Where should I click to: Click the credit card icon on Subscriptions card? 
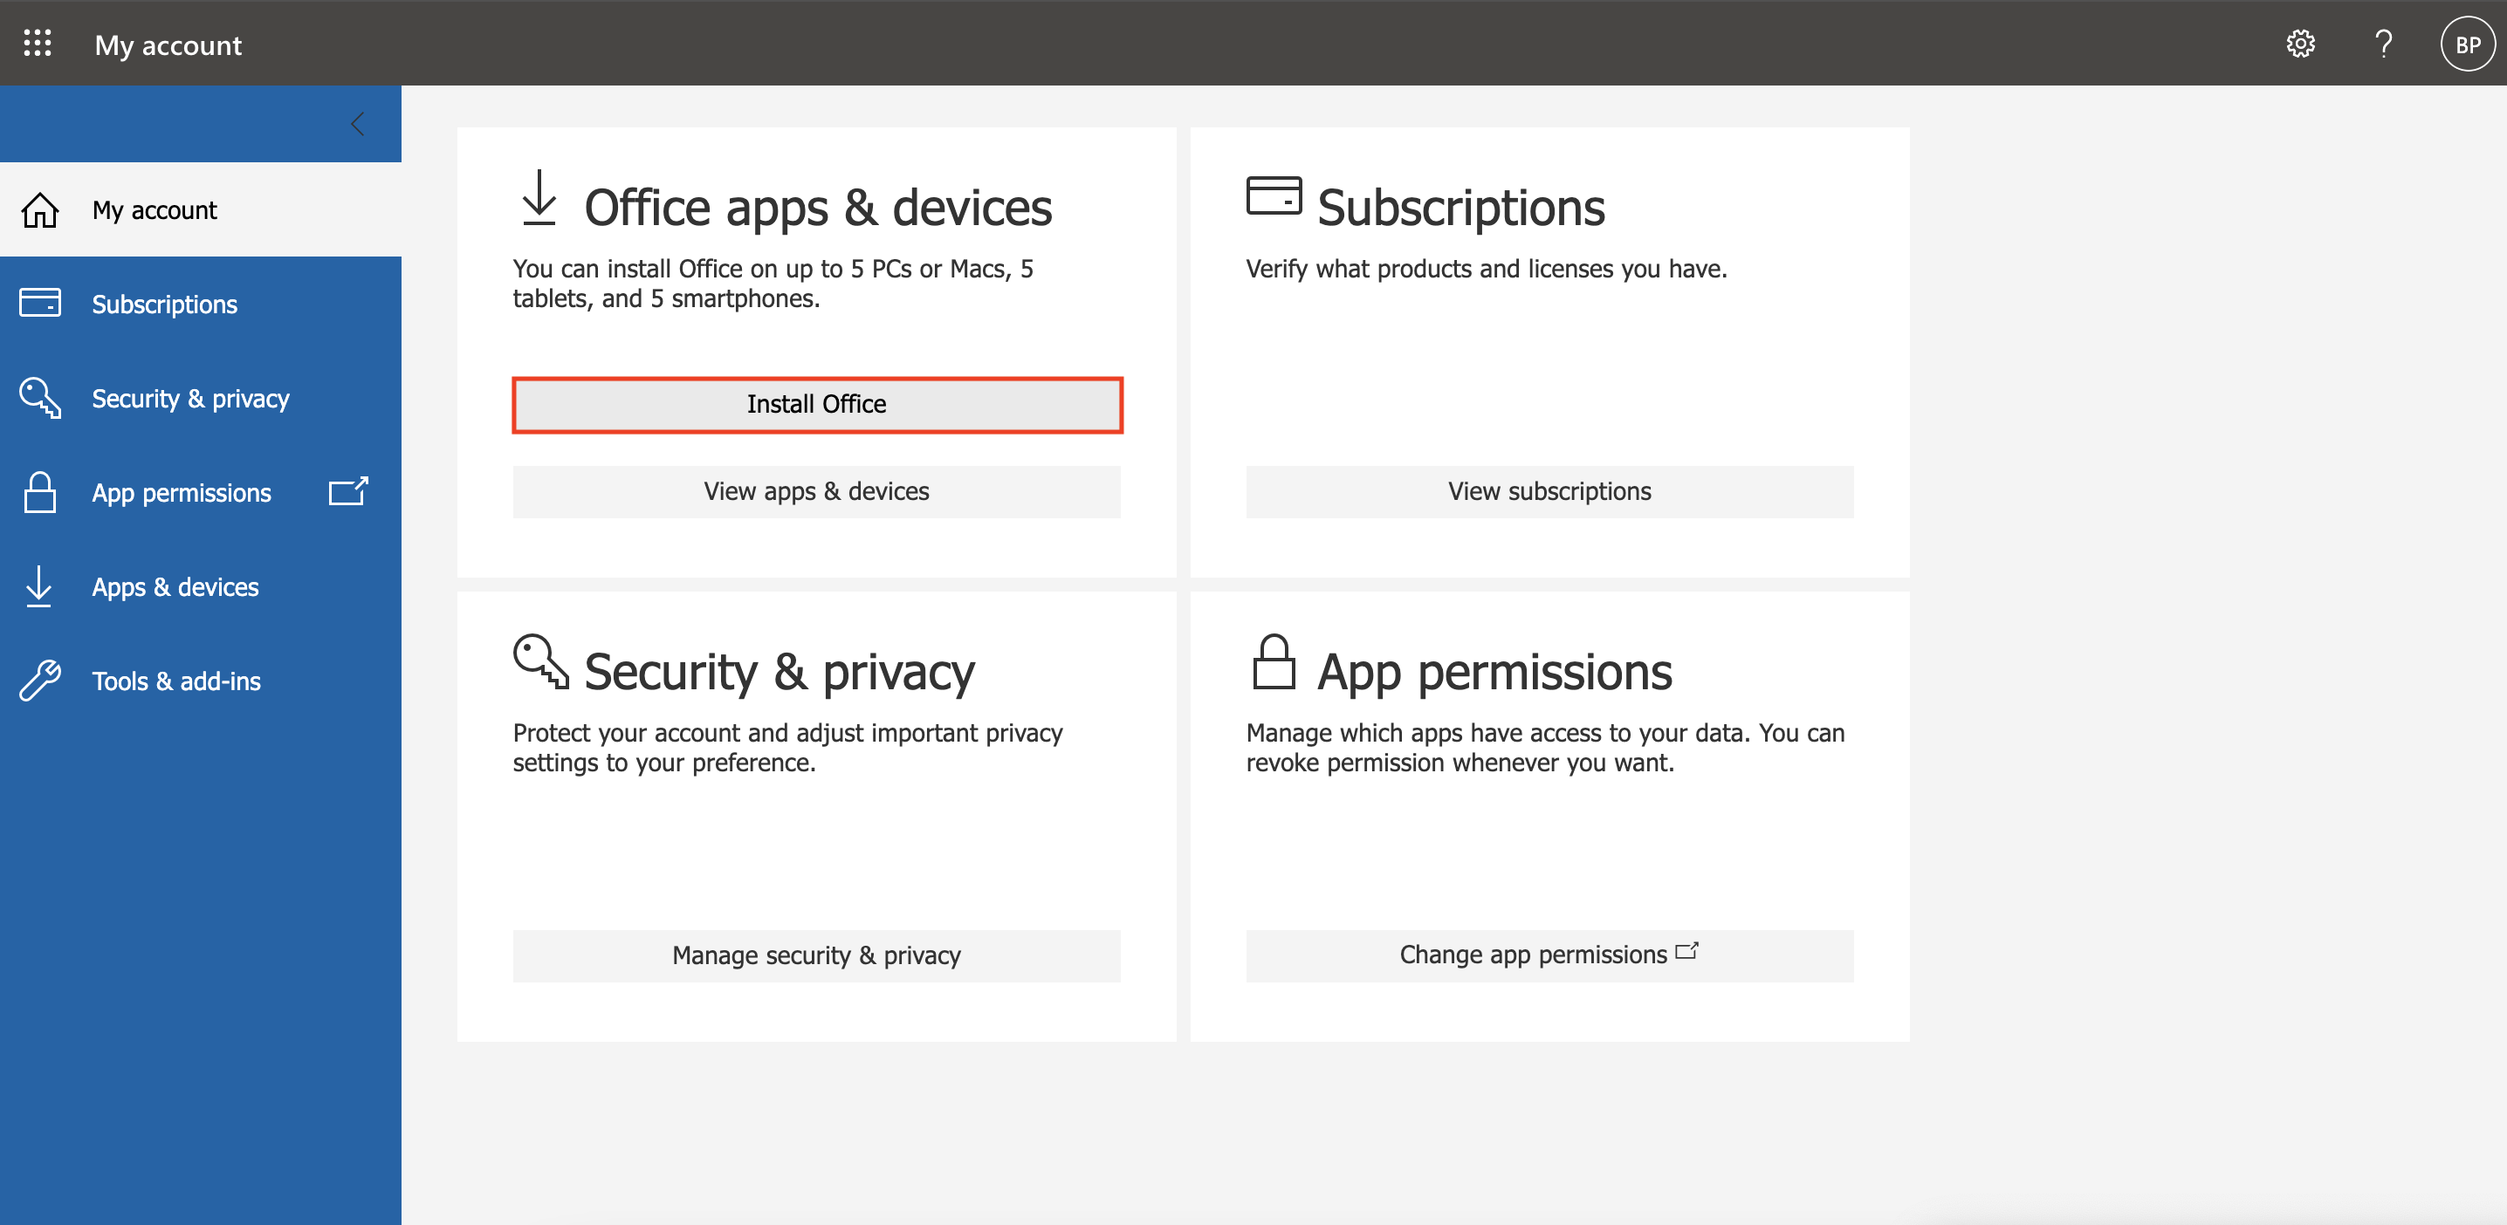(1274, 195)
